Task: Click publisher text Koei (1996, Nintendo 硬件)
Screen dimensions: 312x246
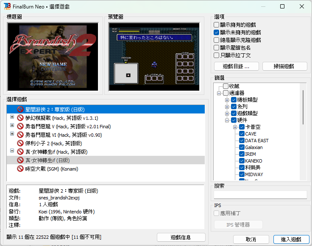Action: [x=67, y=212]
